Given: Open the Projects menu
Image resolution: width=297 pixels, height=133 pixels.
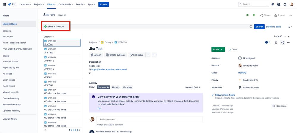Looking at the screenshot, I should tap(39, 4).
